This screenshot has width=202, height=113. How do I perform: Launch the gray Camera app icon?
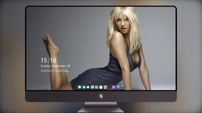click(x=123, y=87)
